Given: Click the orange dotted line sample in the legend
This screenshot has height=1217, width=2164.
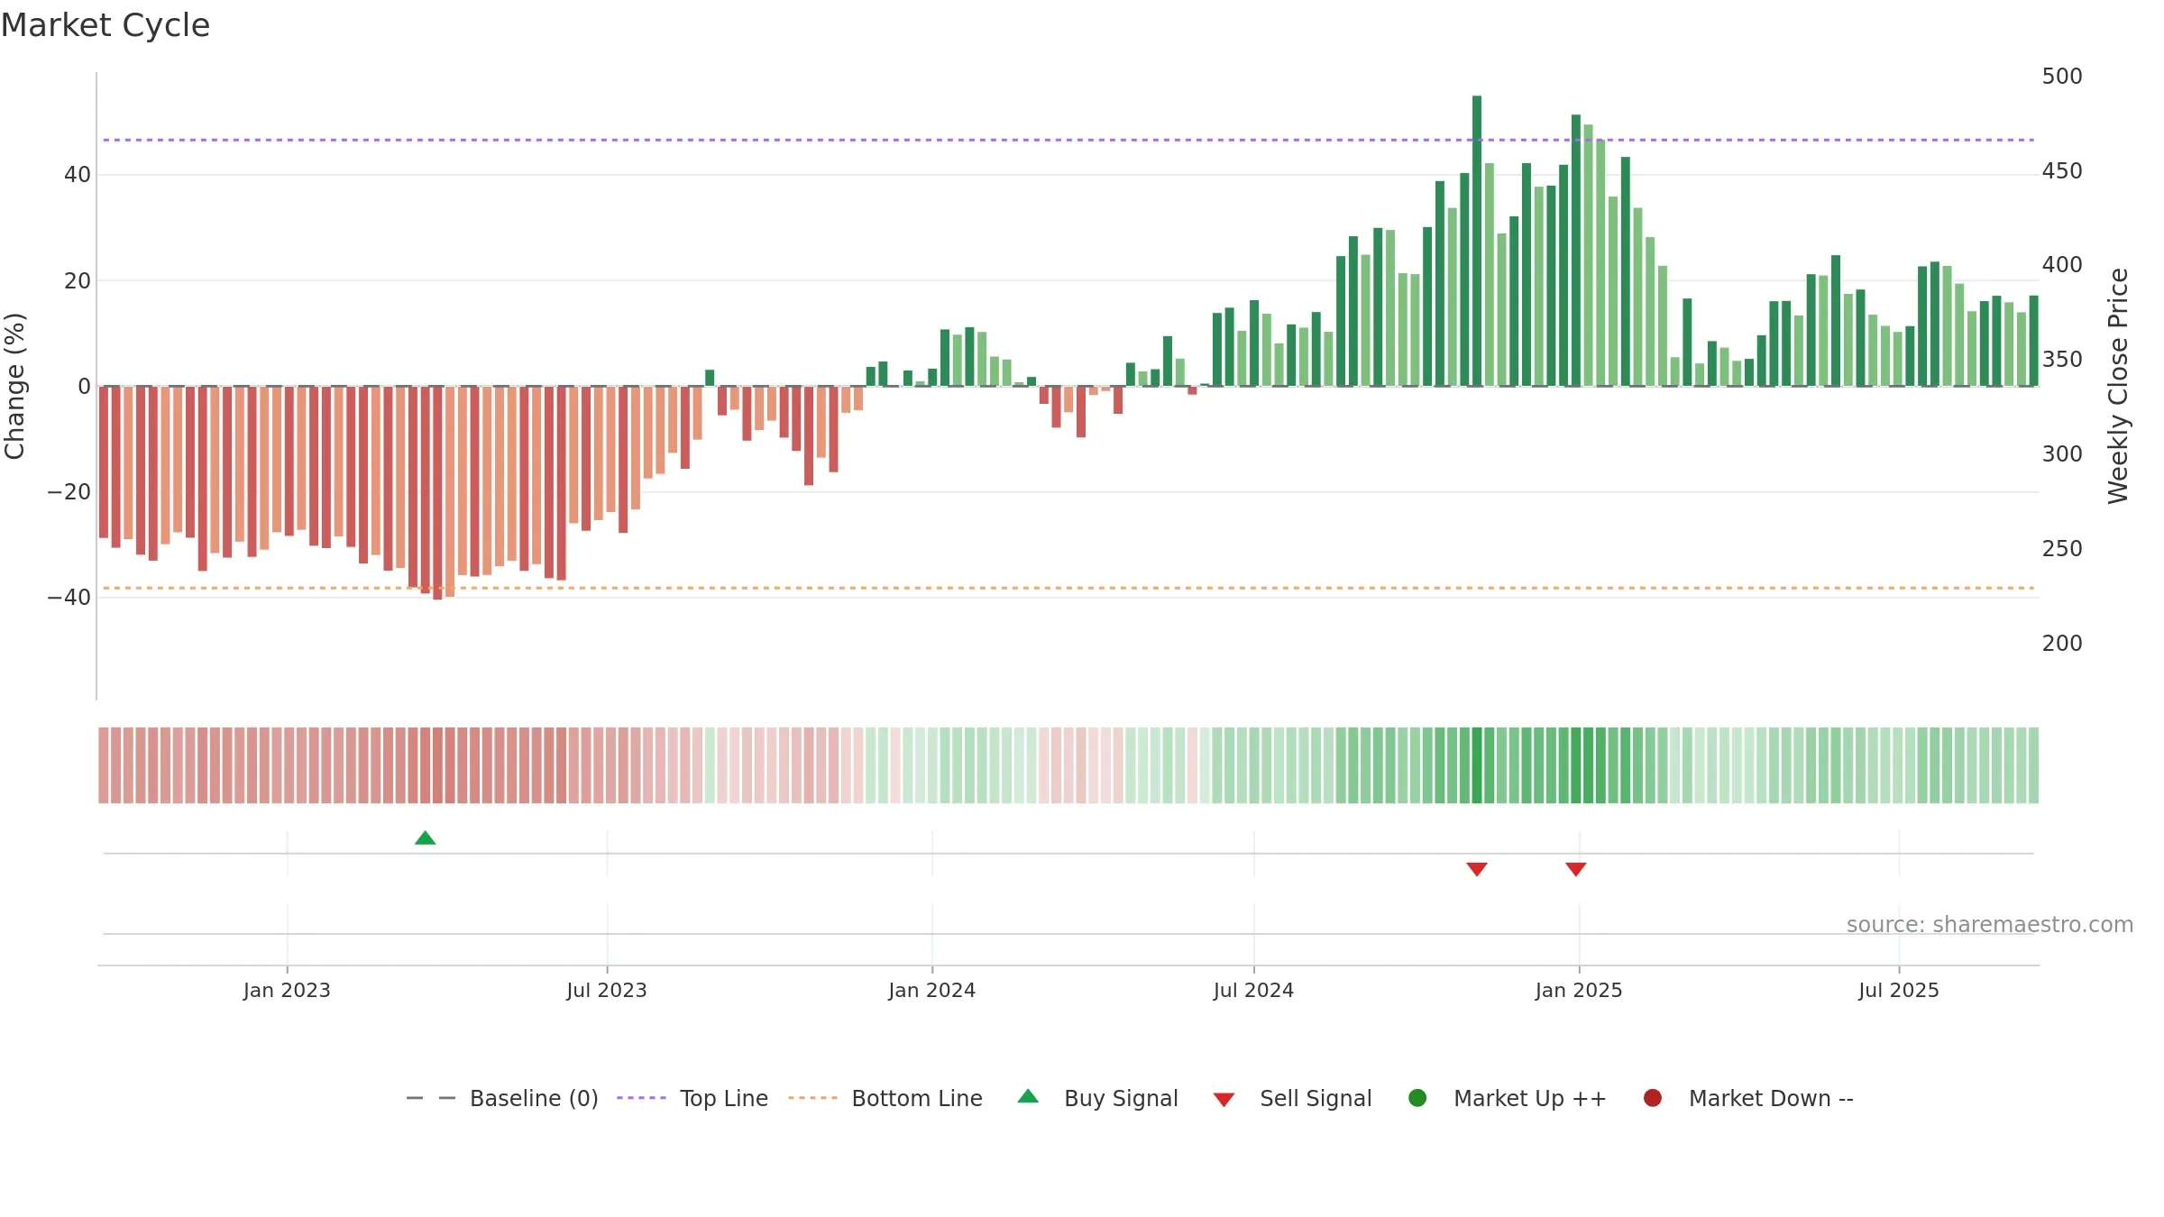Looking at the screenshot, I should pyautogui.click(x=812, y=1098).
